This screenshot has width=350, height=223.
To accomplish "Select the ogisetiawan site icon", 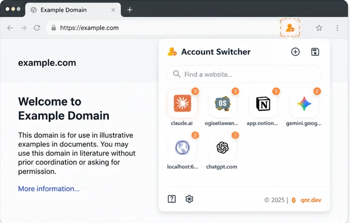I will click(223, 104).
